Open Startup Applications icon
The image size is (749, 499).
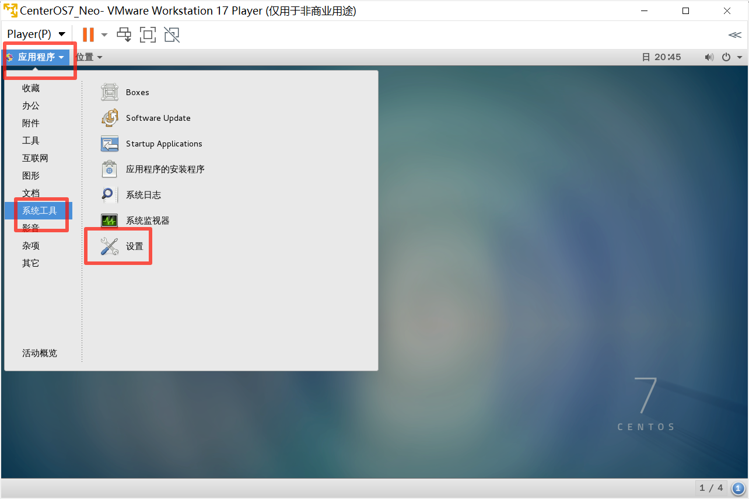[110, 144]
